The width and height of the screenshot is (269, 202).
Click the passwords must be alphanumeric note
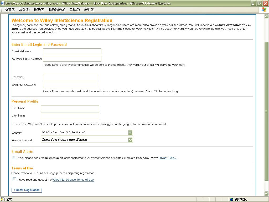click(111, 91)
